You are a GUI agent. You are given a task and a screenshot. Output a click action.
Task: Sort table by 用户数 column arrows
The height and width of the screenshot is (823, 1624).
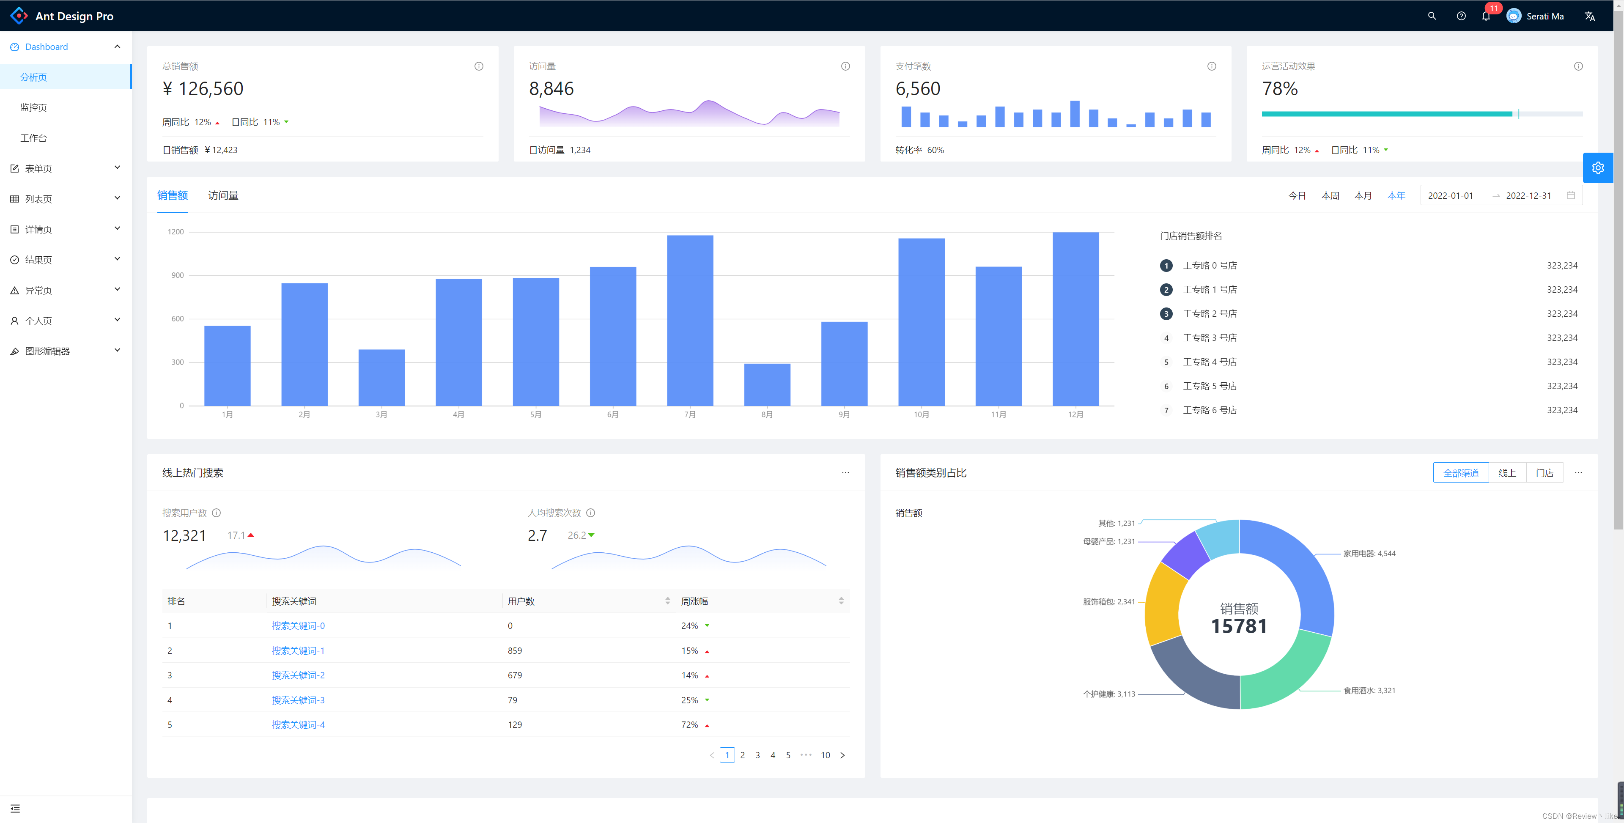(668, 601)
